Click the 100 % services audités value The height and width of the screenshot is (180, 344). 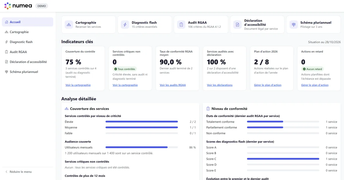(216, 62)
